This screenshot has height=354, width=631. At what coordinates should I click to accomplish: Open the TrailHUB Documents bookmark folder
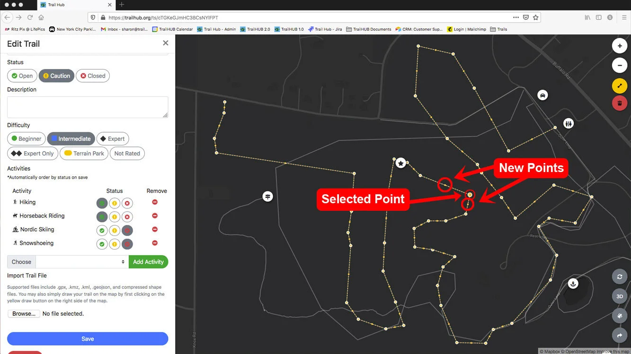[369, 29]
